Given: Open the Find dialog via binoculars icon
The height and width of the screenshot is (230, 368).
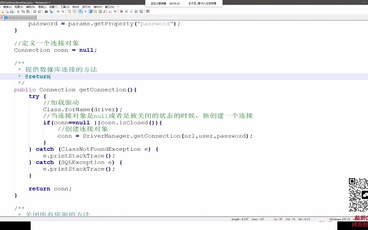Looking at the screenshot, I should click(46, 11).
